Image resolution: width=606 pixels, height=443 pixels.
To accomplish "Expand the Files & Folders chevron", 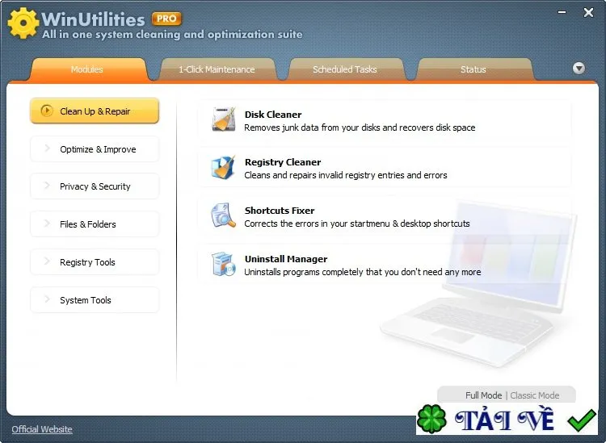I will [x=47, y=224].
